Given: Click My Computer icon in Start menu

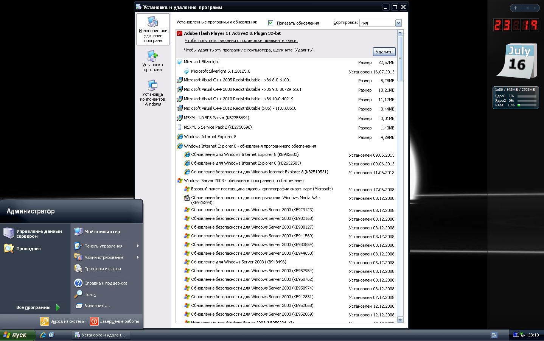Looking at the screenshot, I should (78, 231).
